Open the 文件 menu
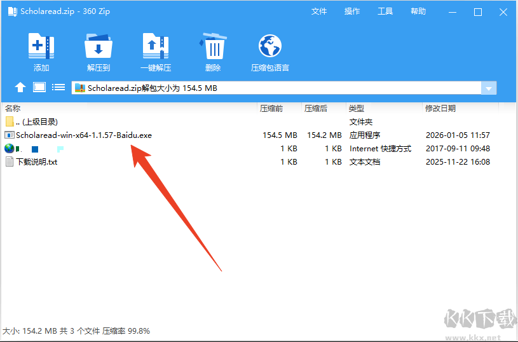Viewport: 518px width, 342px height. point(319,11)
